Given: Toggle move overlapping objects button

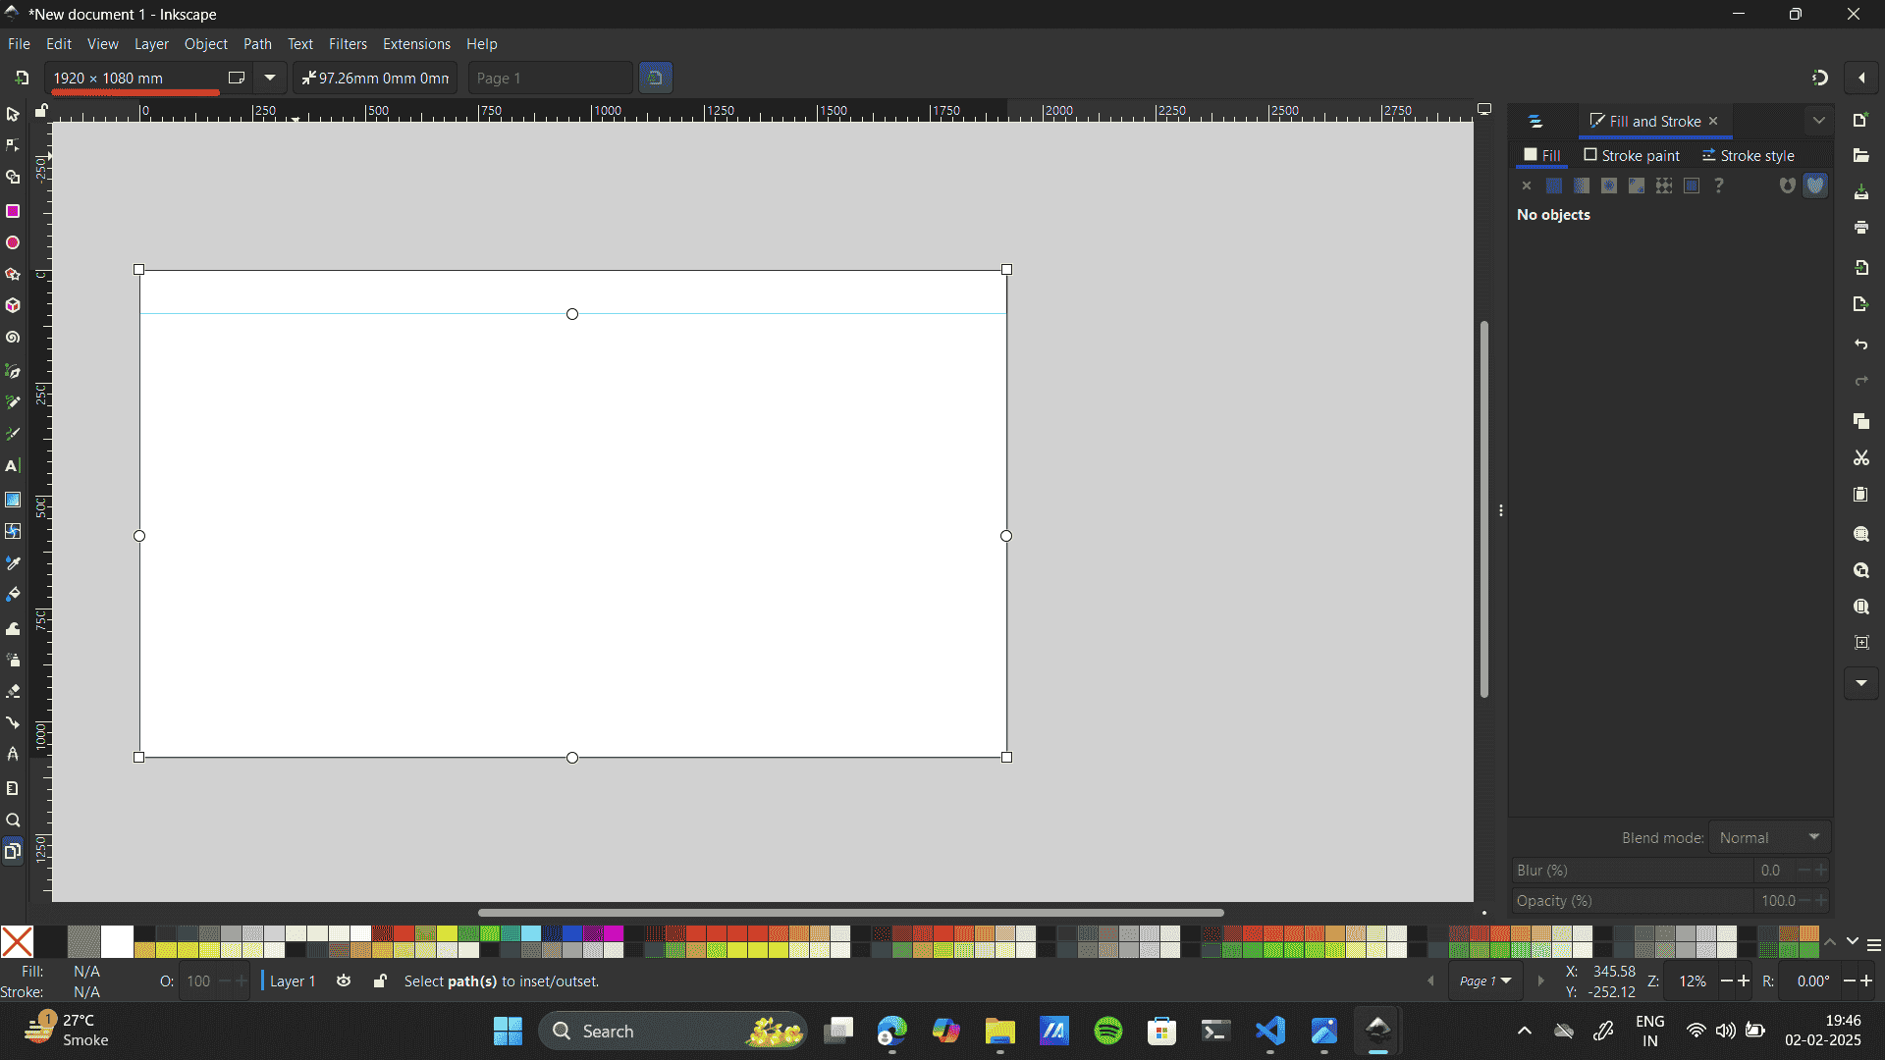Looking at the screenshot, I should pos(655,78).
